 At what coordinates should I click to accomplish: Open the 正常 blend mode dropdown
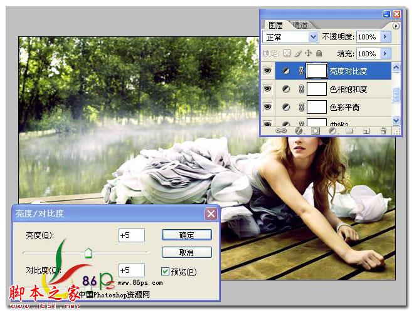click(x=313, y=37)
